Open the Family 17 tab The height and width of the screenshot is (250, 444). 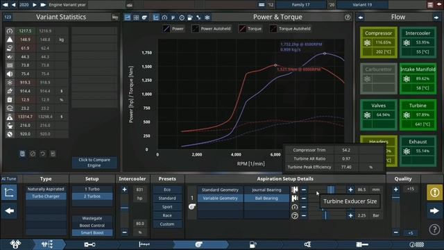tap(300, 5)
